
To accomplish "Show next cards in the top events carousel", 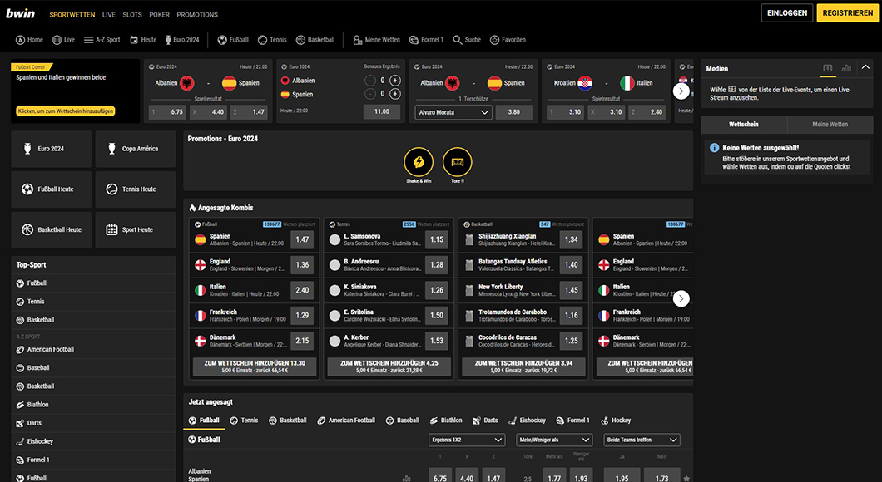I will (681, 91).
